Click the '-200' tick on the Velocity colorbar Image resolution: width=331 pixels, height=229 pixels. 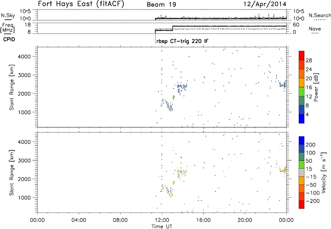pyautogui.click(x=313, y=201)
